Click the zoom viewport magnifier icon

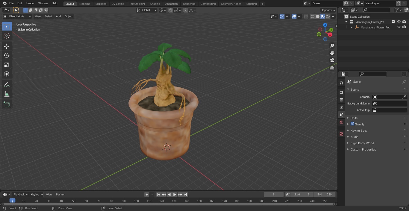332,45
